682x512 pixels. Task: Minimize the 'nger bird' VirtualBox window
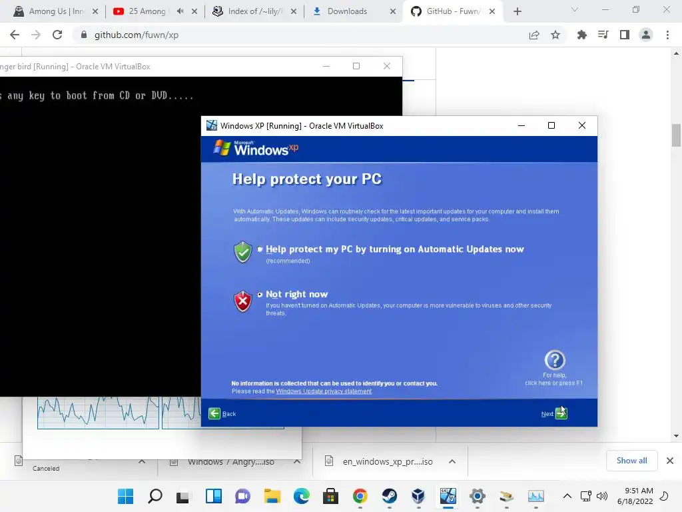(x=326, y=66)
